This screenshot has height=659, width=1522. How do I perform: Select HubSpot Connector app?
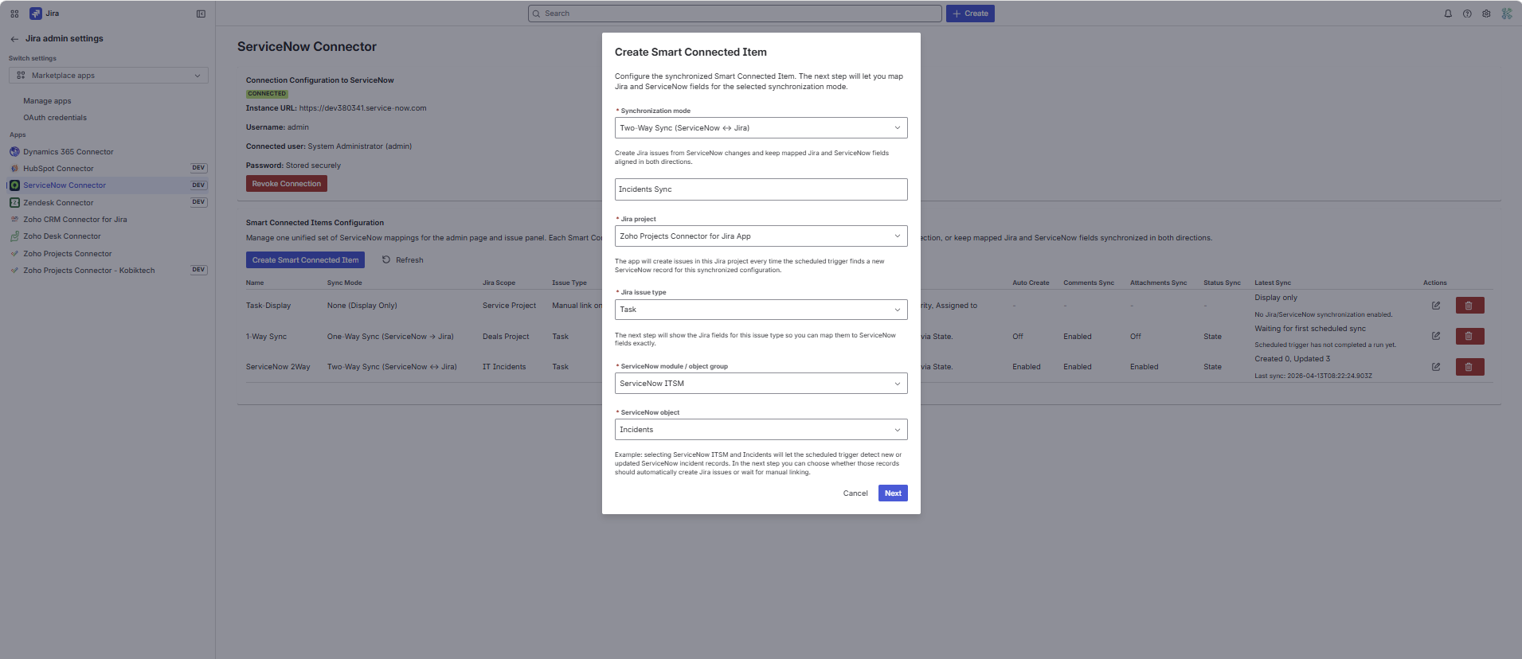pos(58,169)
